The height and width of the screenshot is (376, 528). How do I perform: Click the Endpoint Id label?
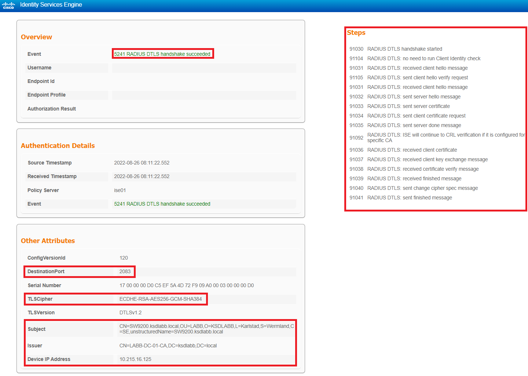(41, 81)
